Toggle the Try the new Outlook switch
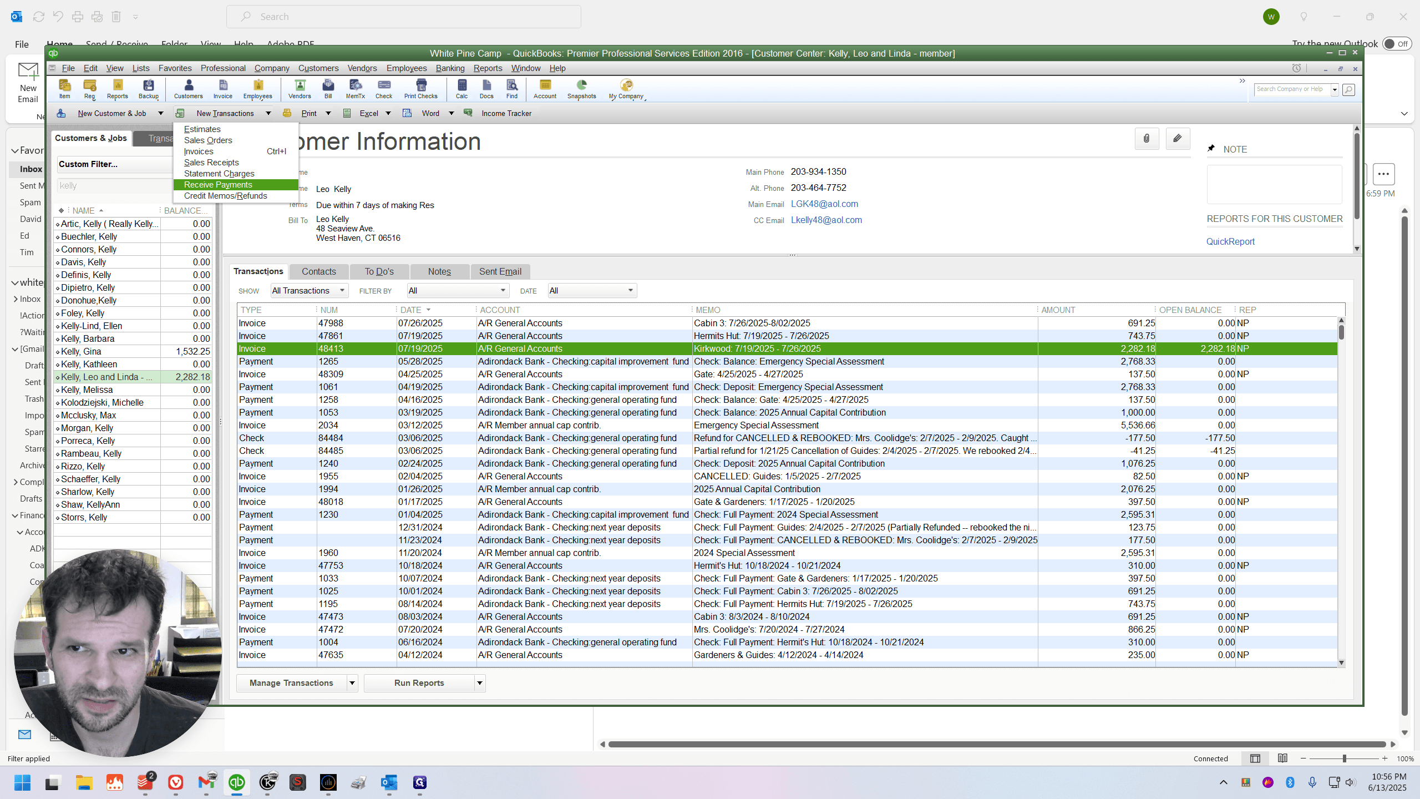1420x799 pixels. pyautogui.click(x=1396, y=44)
